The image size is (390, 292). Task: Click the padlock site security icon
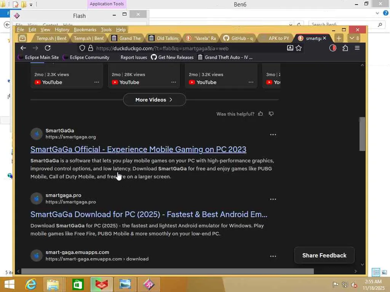click(91, 48)
